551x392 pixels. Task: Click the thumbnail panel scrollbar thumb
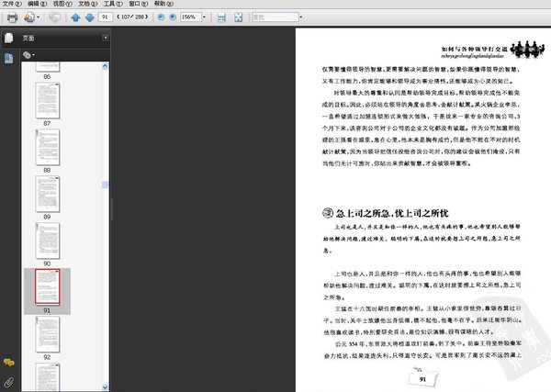(x=105, y=185)
